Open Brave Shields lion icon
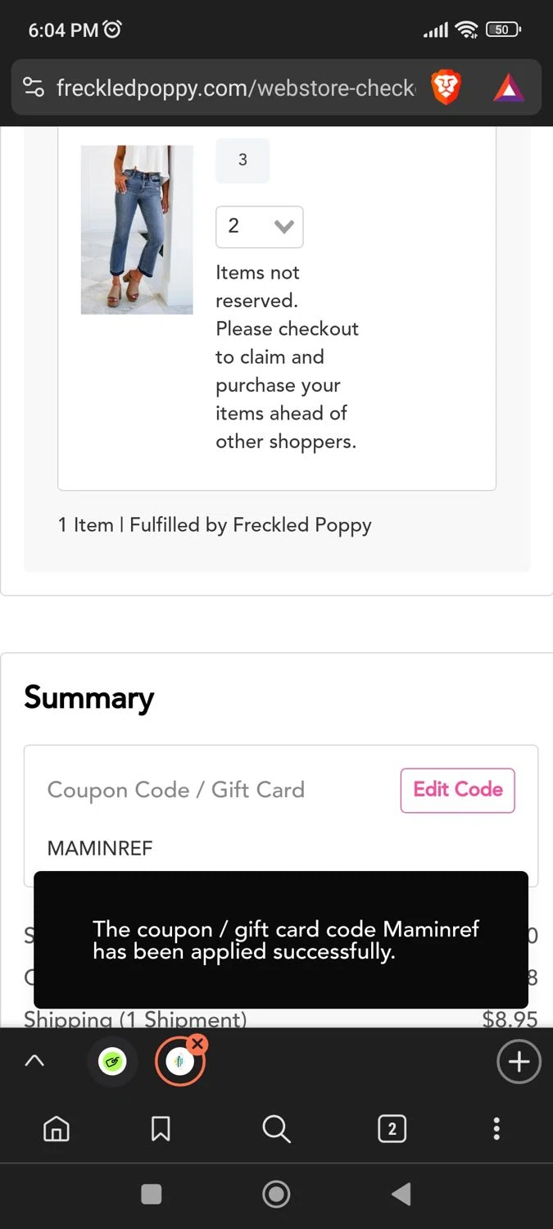This screenshot has width=553, height=1229. coord(446,87)
